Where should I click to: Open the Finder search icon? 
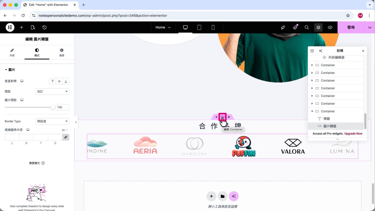point(307,27)
